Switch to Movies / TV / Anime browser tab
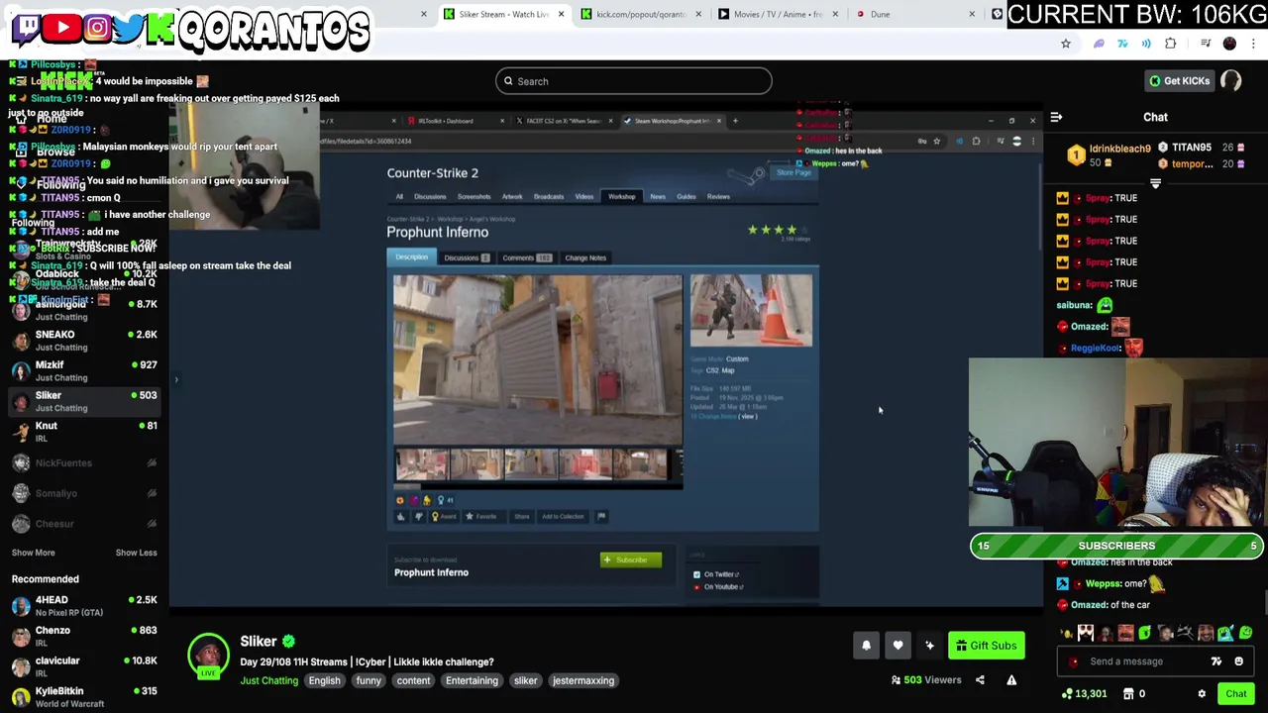Image resolution: width=1268 pixels, height=713 pixels. tap(778, 14)
